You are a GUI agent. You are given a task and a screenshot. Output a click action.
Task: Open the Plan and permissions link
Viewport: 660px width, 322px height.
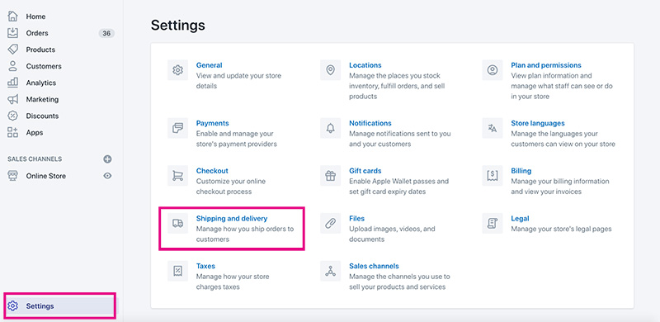pyautogui.click(x=546, y=65)
